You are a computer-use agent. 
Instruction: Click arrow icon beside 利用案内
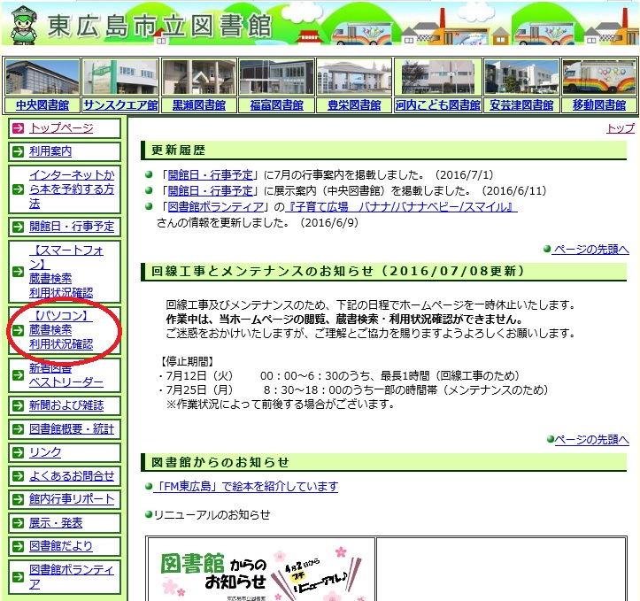click(x=18, y=151)
